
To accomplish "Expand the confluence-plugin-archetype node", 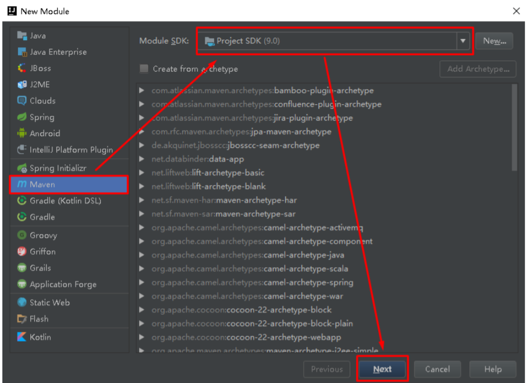I will [x=142, y=104].
